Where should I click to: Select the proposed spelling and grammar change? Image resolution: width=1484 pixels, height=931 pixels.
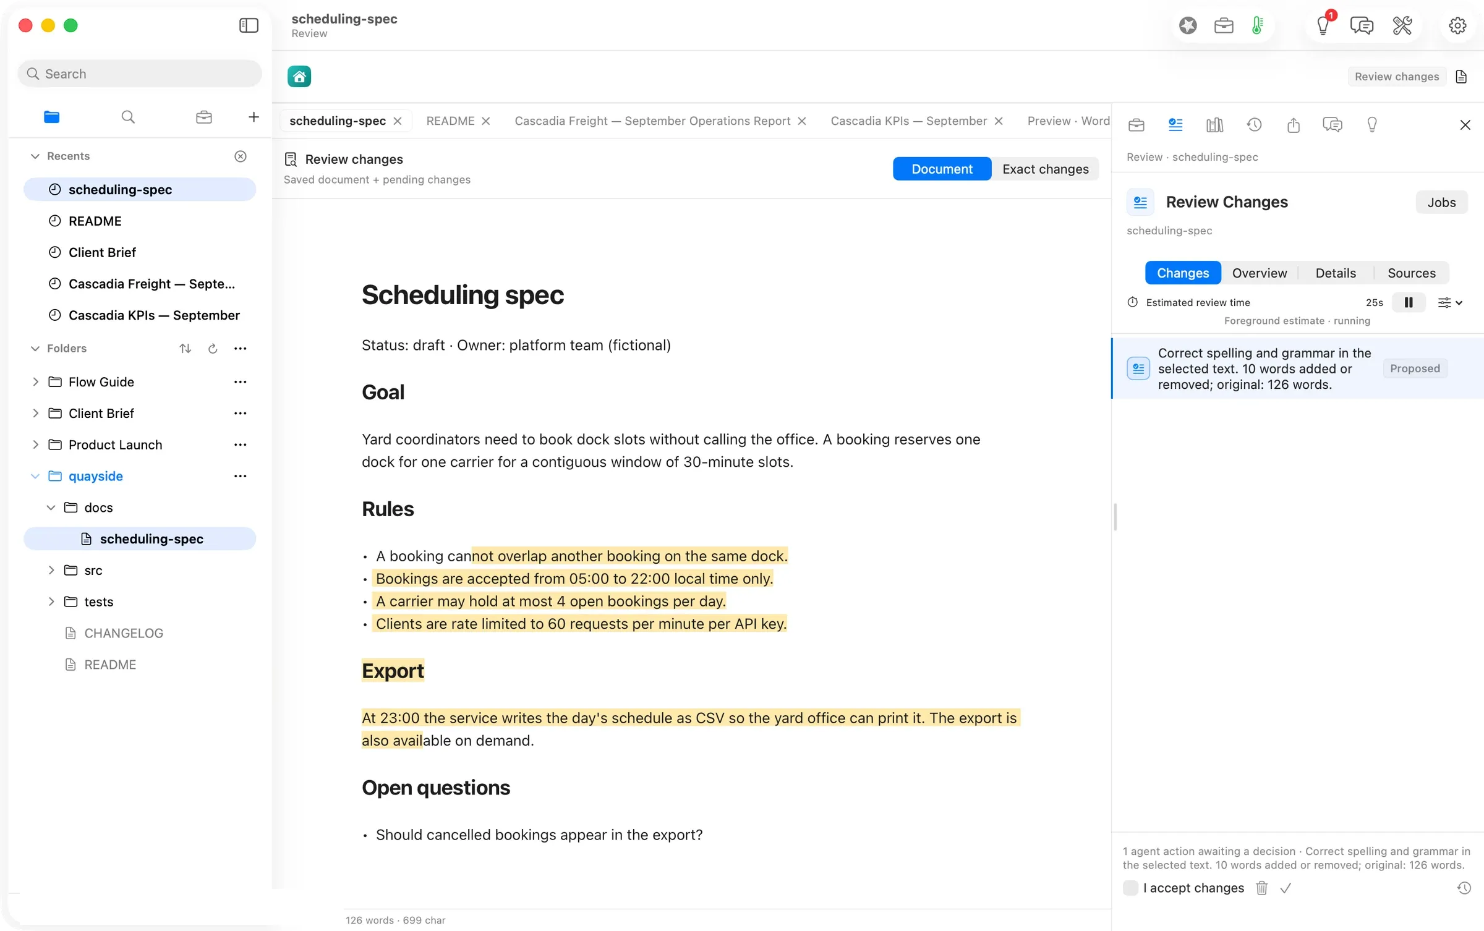pyautogui.click(x=1297, y=368)
